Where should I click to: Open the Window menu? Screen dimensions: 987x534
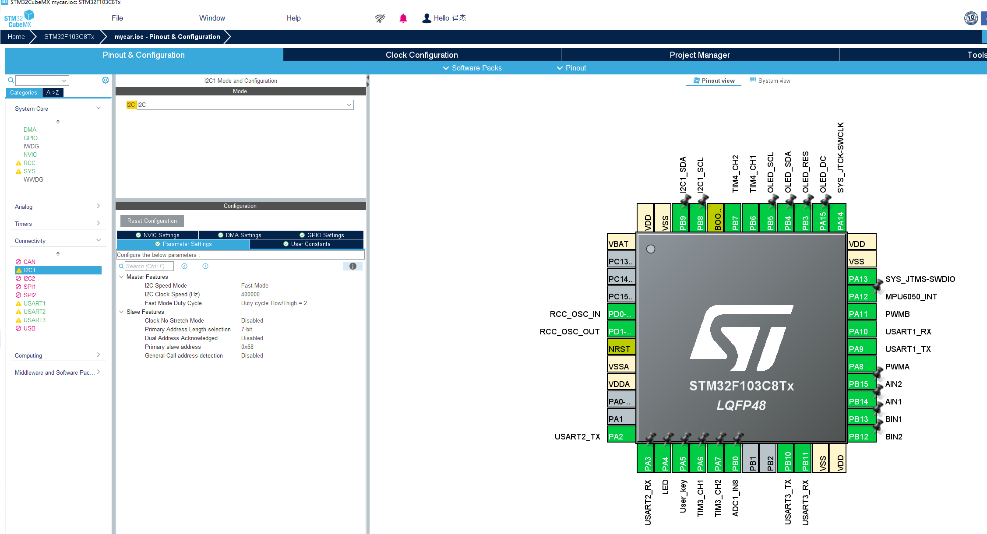click(x=212, y=18)
